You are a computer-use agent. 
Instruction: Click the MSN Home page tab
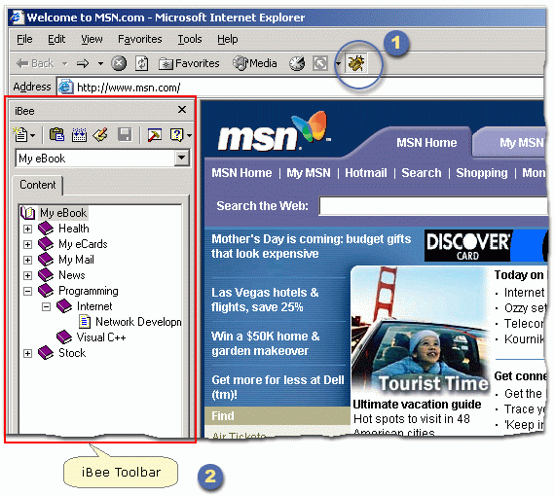[426, 142]
